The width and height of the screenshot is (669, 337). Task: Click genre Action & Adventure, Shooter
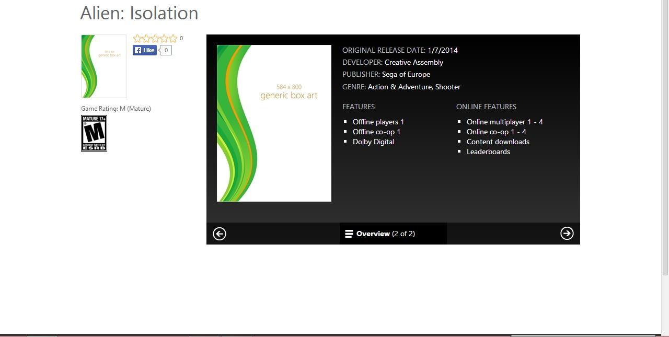click(414, 87)
